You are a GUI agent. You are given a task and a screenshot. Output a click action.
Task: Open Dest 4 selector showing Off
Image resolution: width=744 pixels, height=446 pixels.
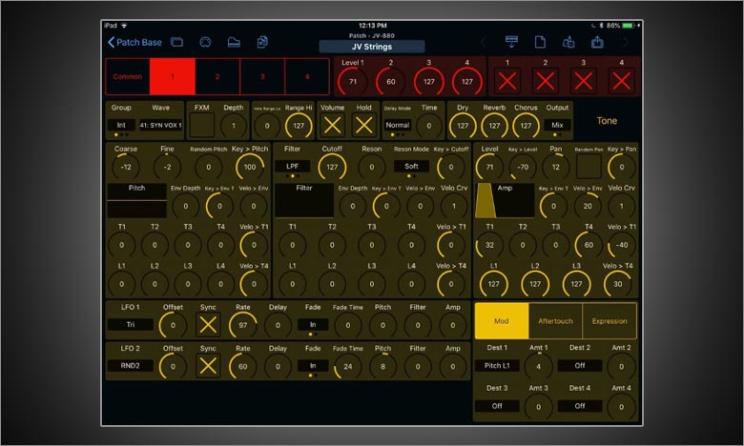pyautogui.click(x=580, y=406)
